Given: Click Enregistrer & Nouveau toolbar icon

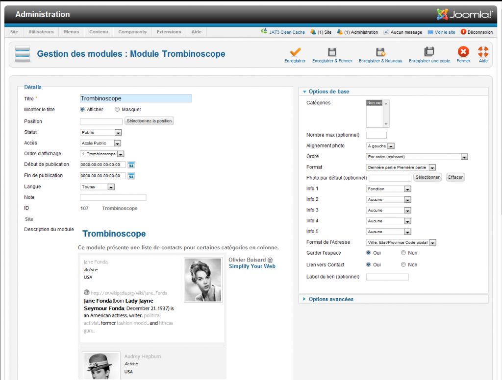Looking at the screenshot, I should coord(380,52).
